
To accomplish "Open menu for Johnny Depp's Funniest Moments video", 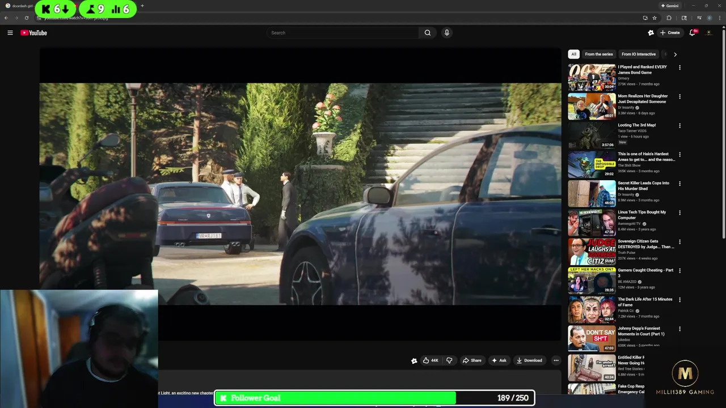I will [679, 329].
